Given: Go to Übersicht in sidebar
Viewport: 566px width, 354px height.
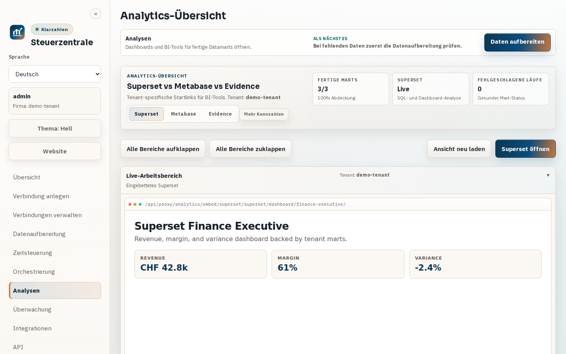Looking at the screenshot, I should [55, 177].
